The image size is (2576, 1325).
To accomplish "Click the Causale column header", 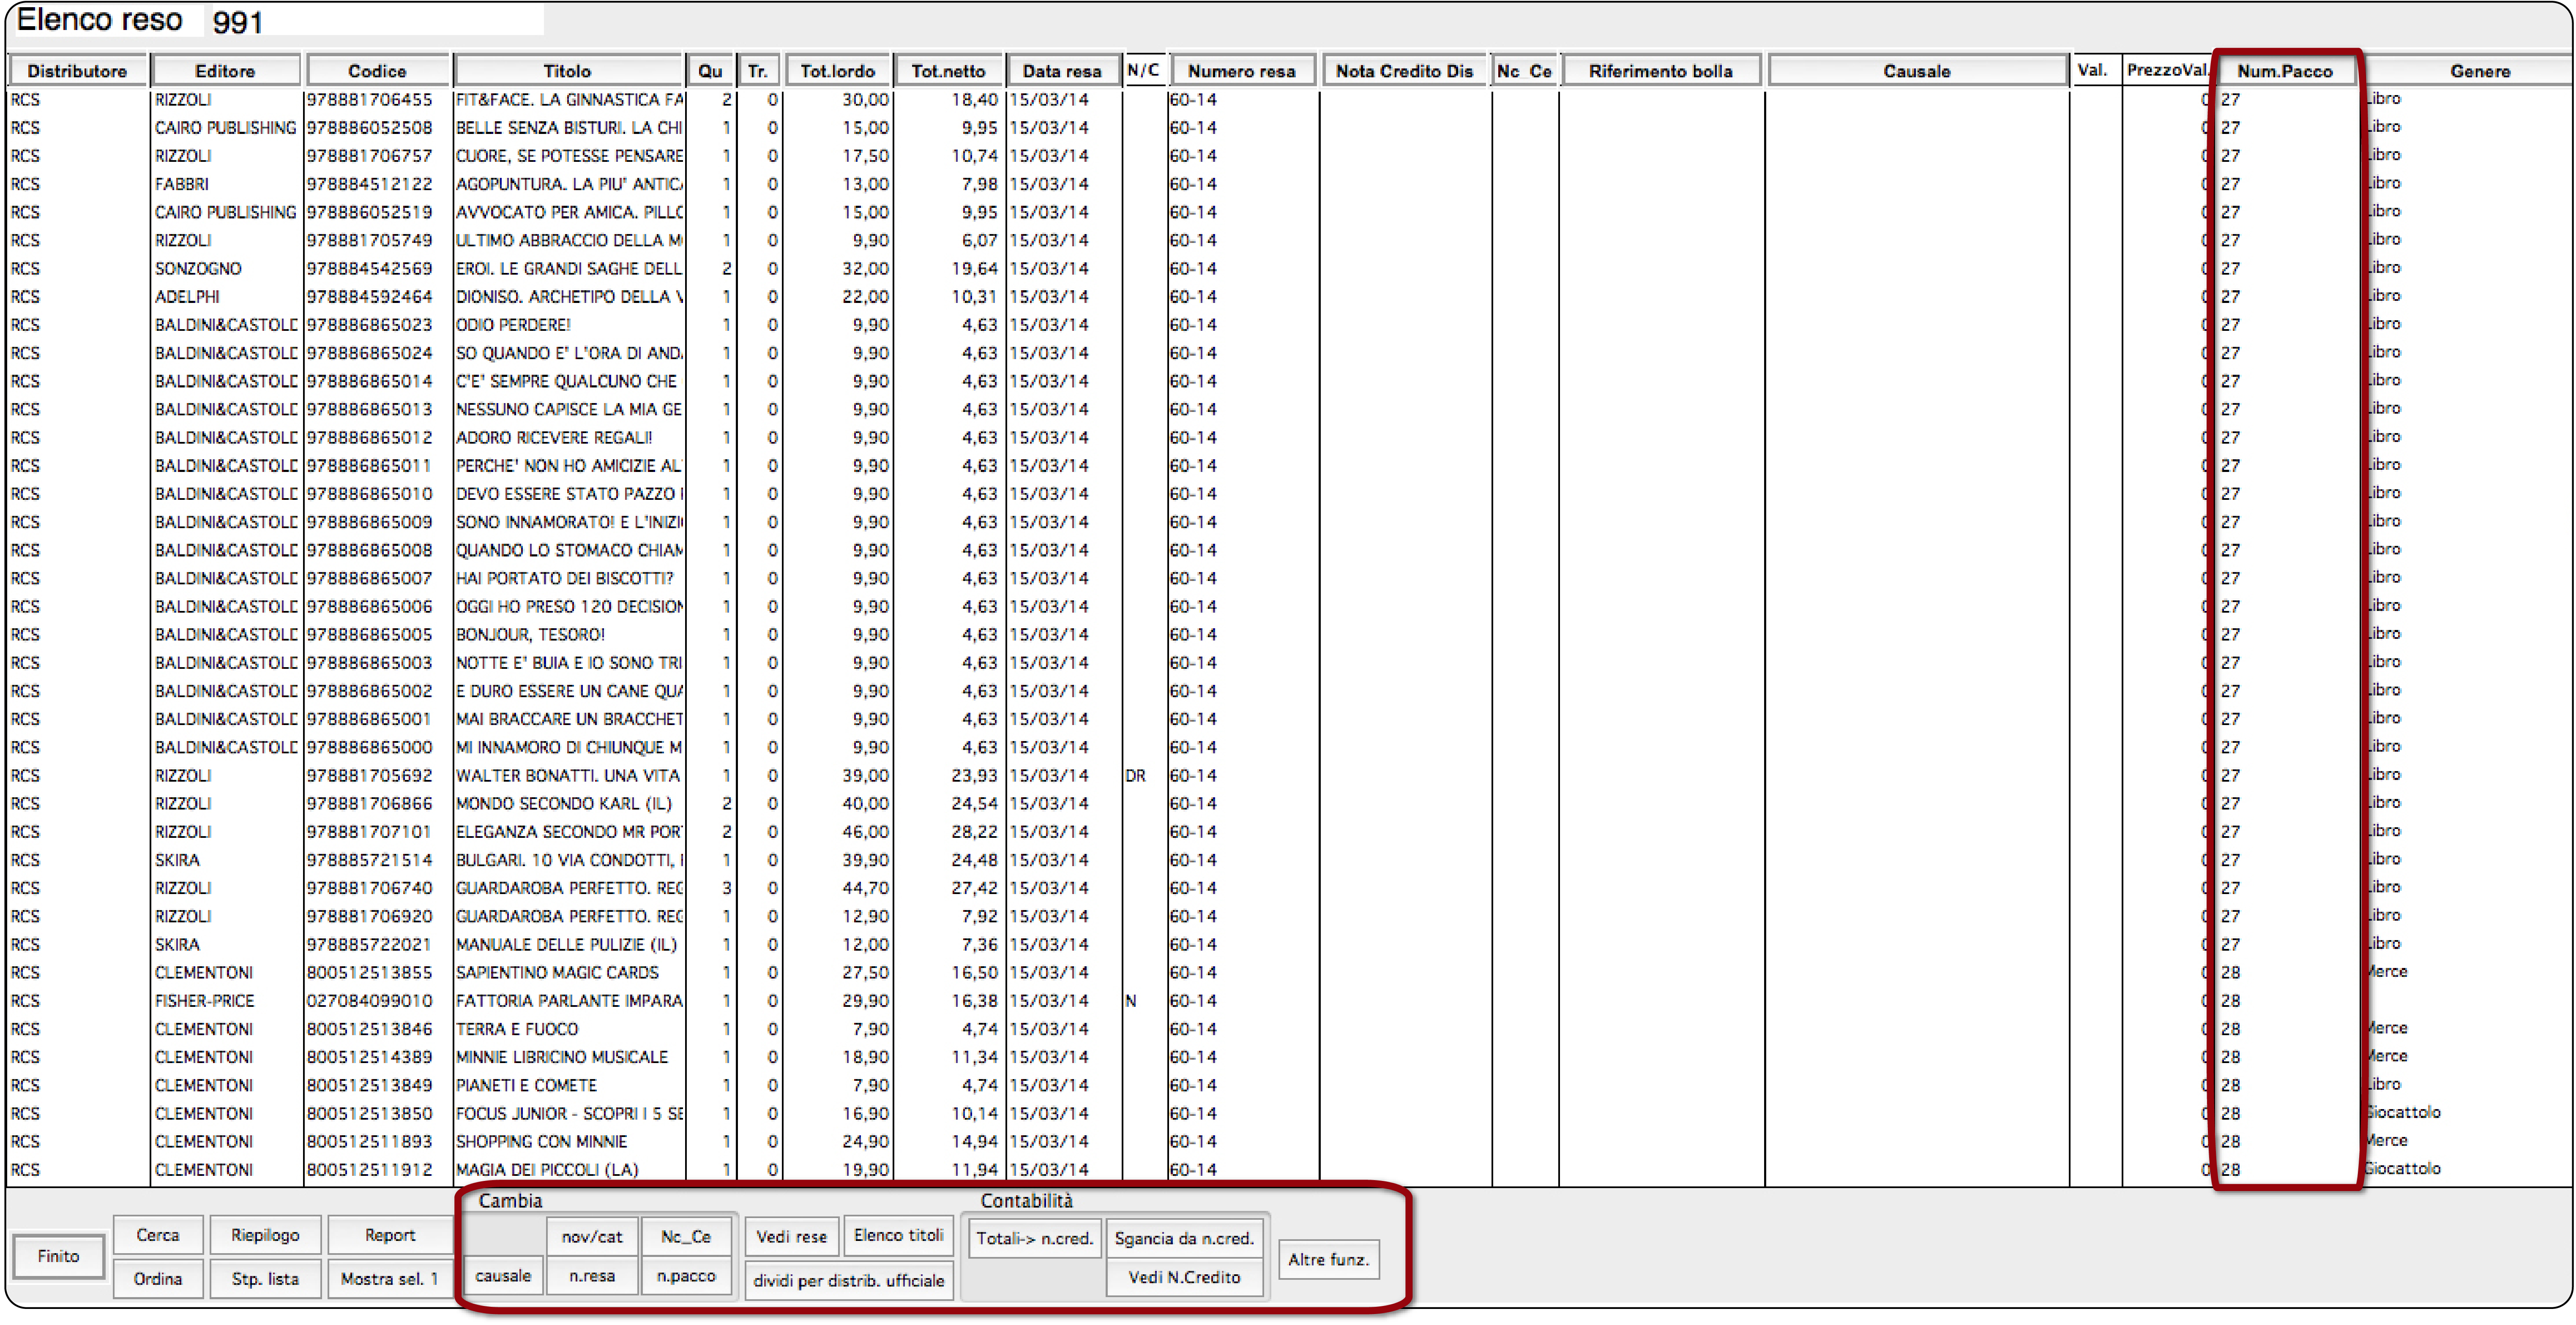I will 1917,71.
